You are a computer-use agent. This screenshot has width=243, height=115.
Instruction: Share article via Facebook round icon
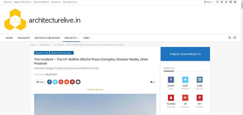click(x=49, y=82)
